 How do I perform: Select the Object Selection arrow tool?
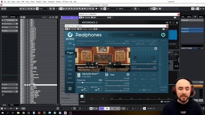(x=61, y=9)
